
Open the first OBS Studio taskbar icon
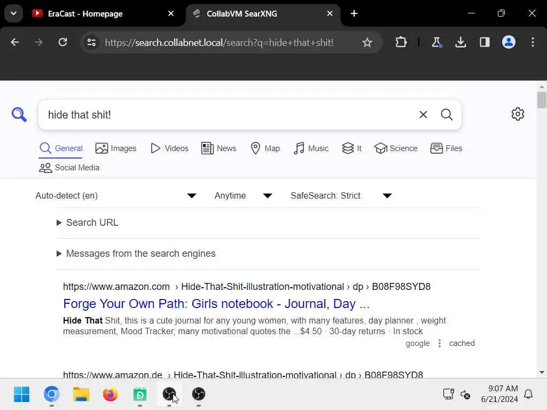pyautogui.click(x=169, y=395)
